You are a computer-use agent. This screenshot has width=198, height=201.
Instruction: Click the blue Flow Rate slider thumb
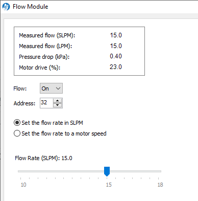coord(107,171)
